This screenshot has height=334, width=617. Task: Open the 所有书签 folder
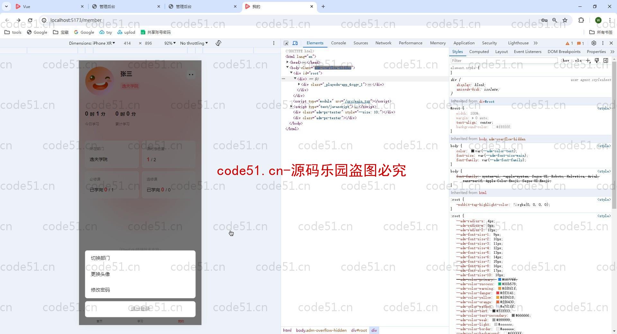coord(601,32)
